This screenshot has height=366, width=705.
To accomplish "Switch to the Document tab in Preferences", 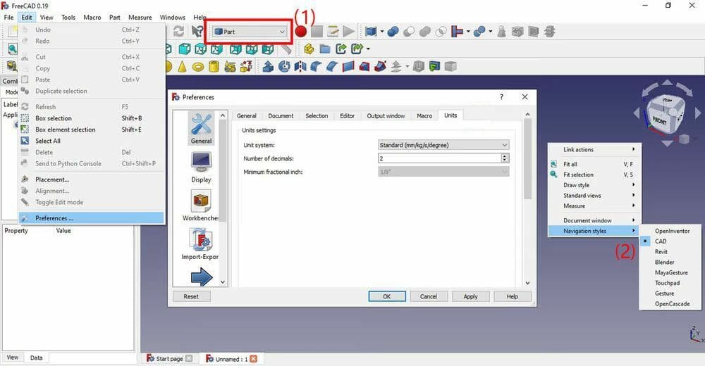I will tap(281, 116).
